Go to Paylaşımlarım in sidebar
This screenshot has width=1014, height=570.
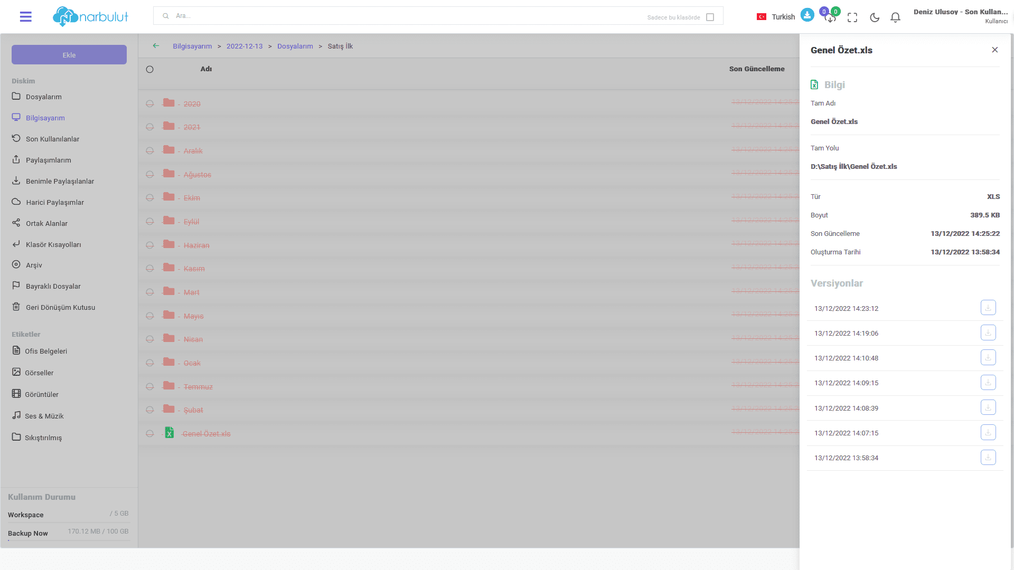click(x=48, y=160)
